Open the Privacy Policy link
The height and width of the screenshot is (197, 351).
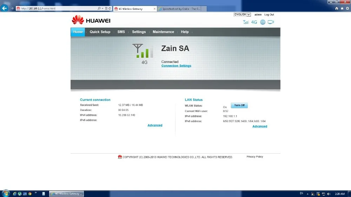255,157
